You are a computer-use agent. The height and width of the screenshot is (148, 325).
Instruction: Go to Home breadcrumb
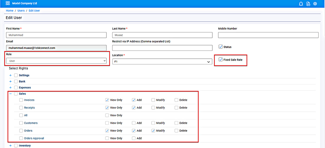(10, 11)
